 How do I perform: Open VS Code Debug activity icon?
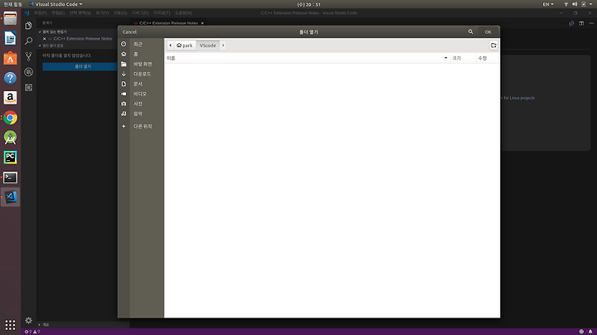[28, 72]
